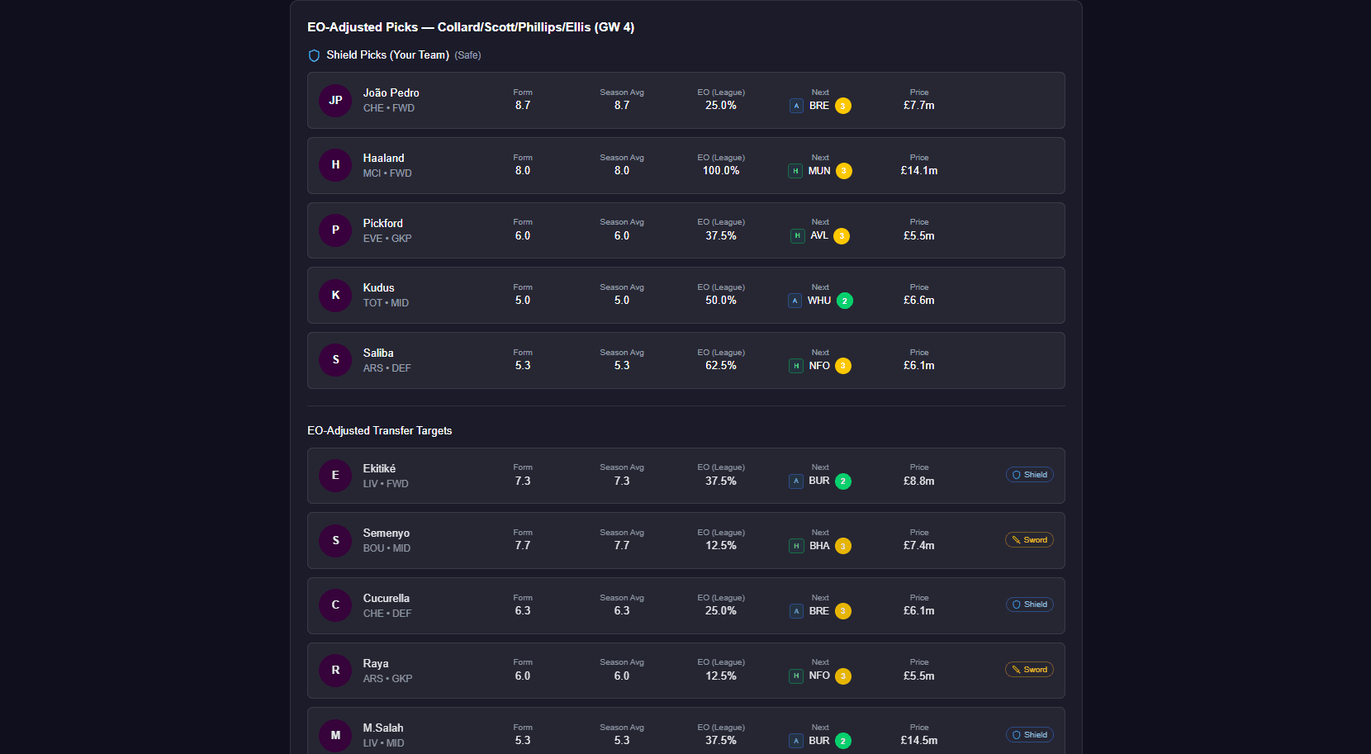Viewport: 1371px width, 754px height.
Task: Click Kudus's green difficulty 2 badge
Action: click(844, 301)
